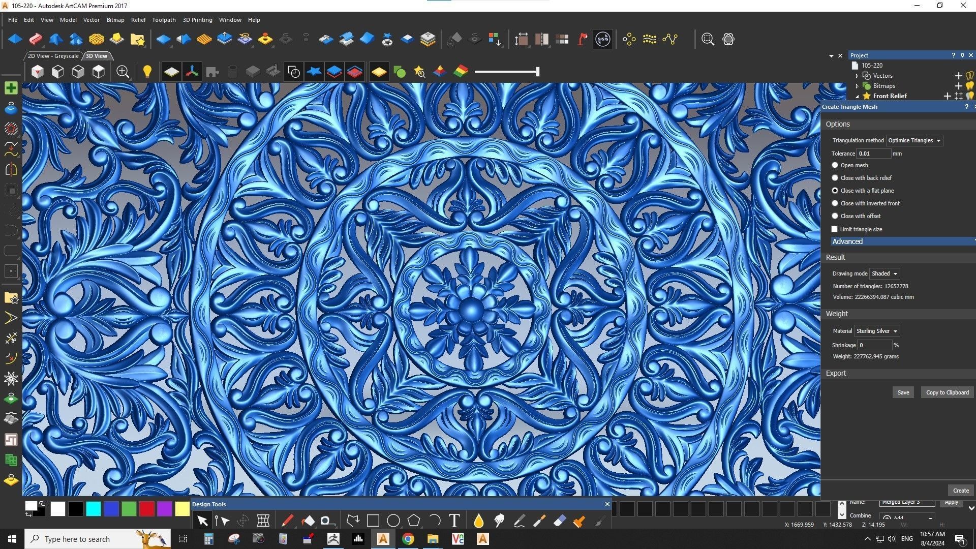The width and height of the screenshot is (976, 549).
Task: Switch to 2D View - Greyscale tab
Action: pos(53,56)
